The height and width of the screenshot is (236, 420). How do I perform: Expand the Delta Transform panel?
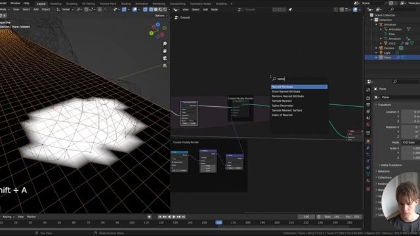click(390, 165)
